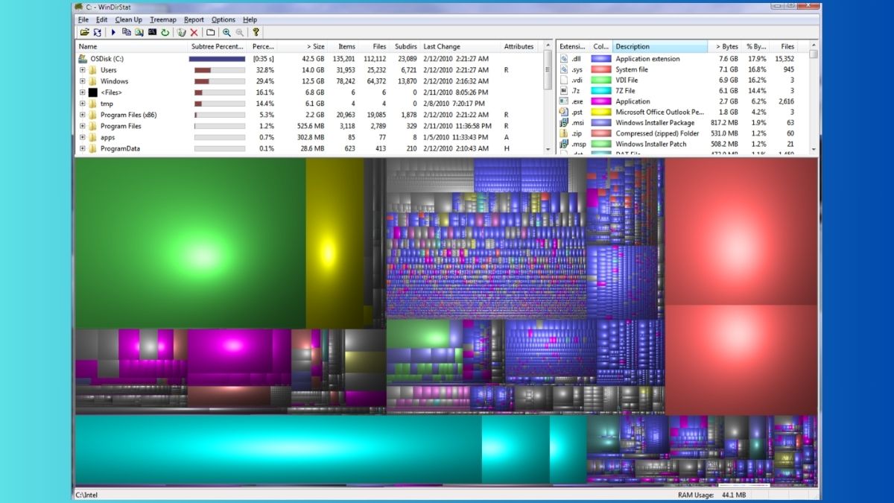Sort by the Bytes column header
Screen dimensions: 894x503
[724, 46]
